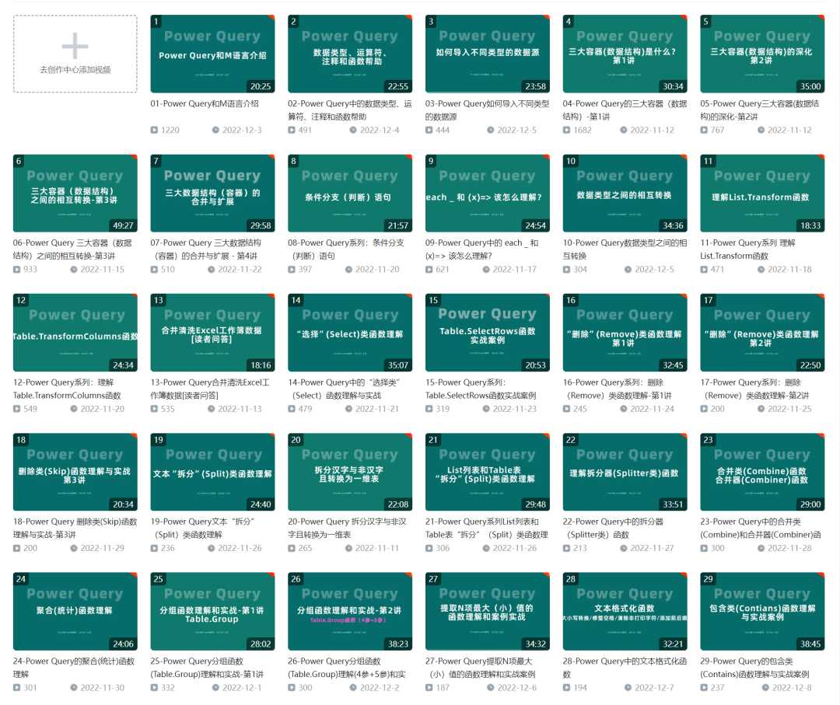Open thumbnail 26 分组函数理解和实战 第2讲

[350, 611]
